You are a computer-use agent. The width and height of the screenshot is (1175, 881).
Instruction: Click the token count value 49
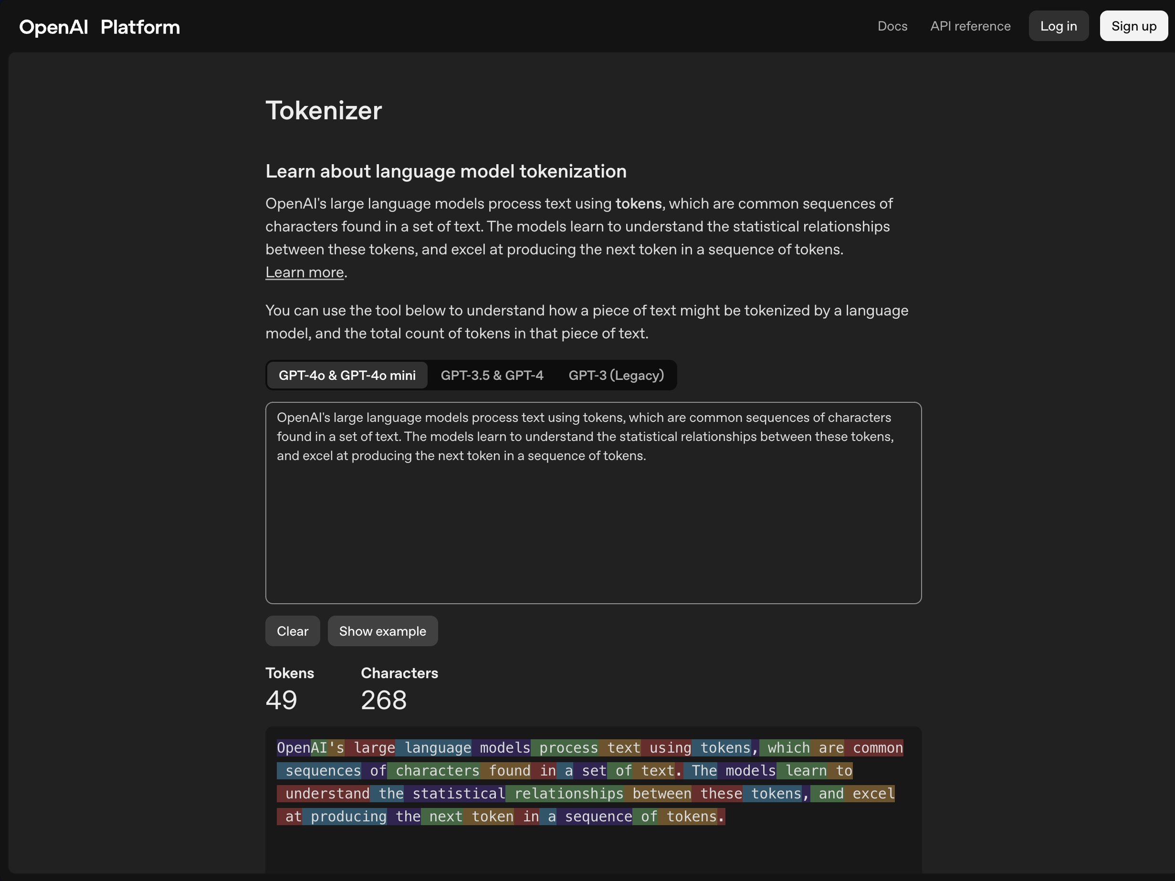[282, 700]
